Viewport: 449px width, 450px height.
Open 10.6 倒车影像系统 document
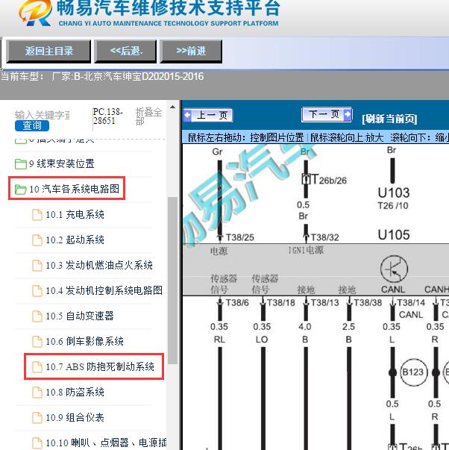point(84,342)
